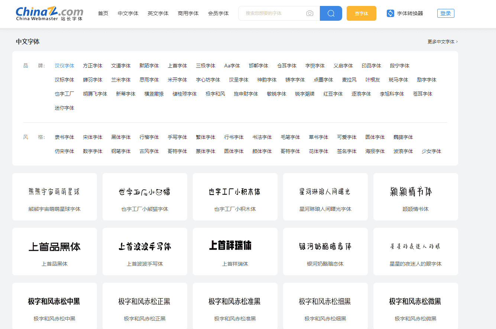496x329 pixels.
Task: Select the Aa字体 brand filter
Action: coord(232,66)
